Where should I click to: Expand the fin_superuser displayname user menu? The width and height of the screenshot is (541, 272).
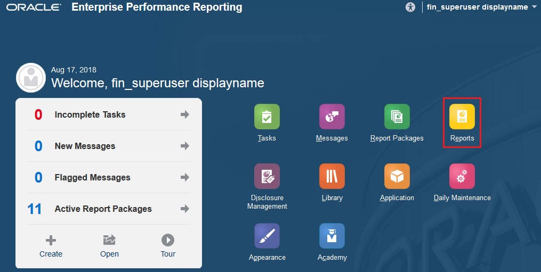click(x=482, y=7)
